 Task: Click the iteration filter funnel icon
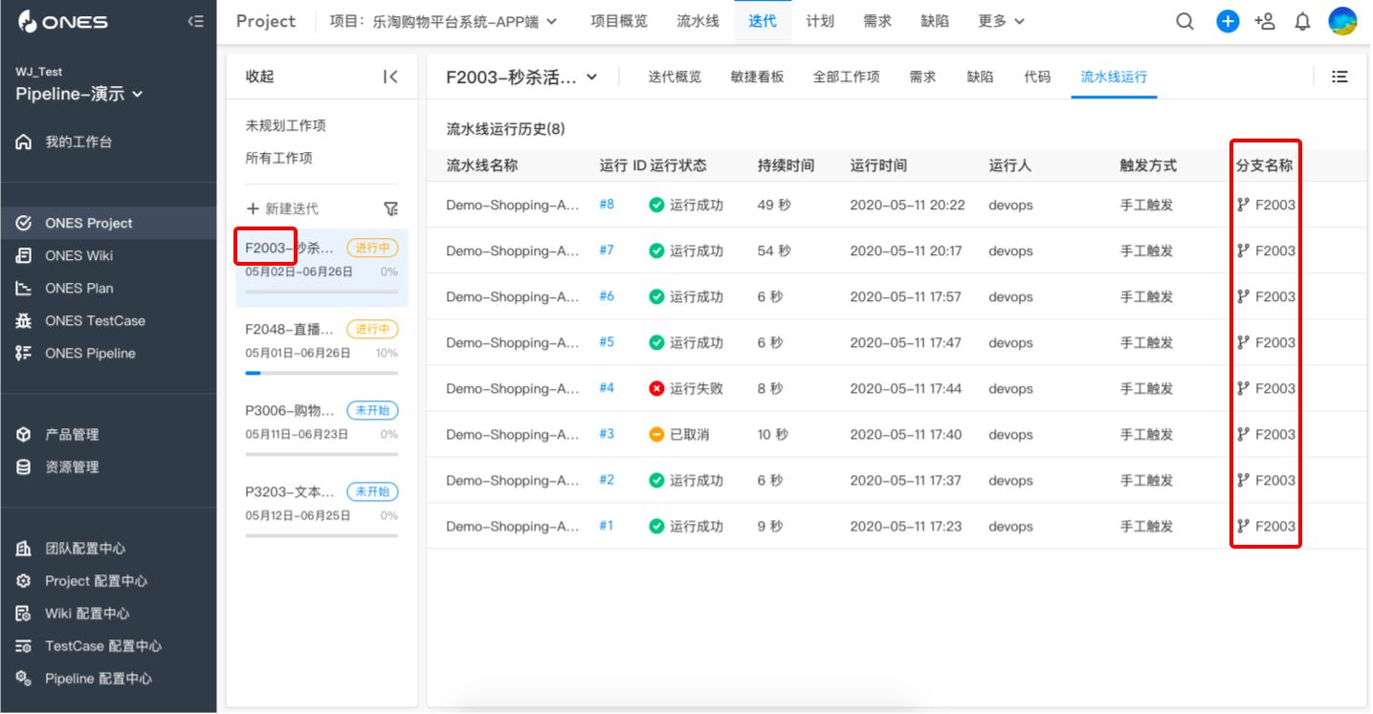point(390,208)
